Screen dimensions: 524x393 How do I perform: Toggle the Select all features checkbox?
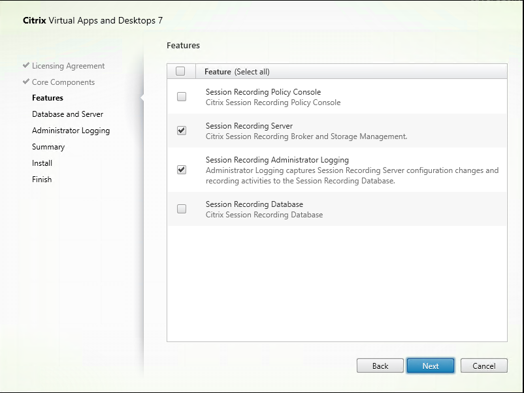coord(181,72)
